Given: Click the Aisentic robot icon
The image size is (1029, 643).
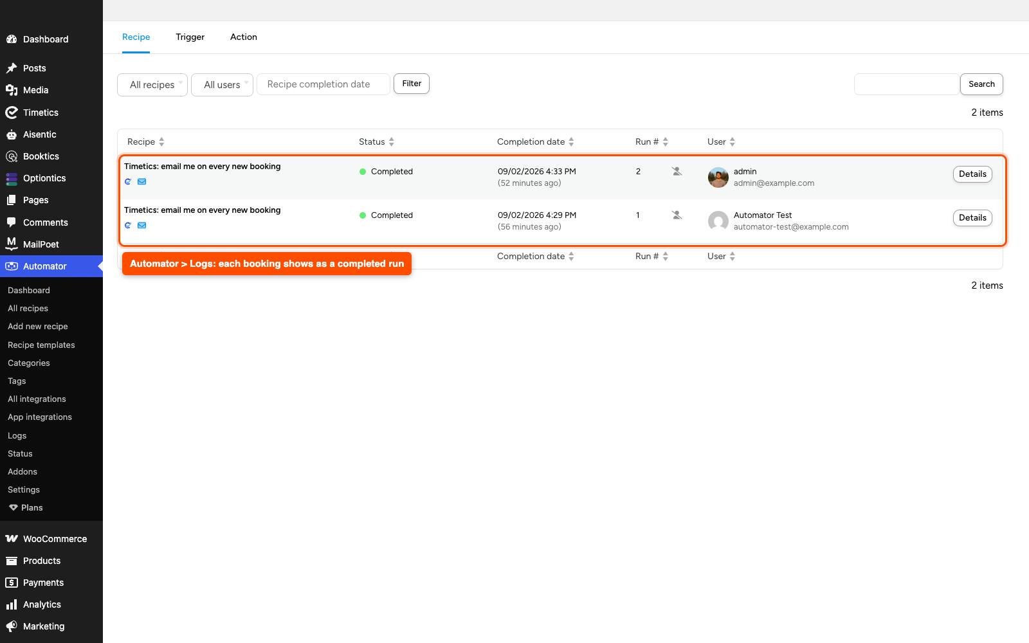Looking at the screenshot, I should [x=12, y=134].
